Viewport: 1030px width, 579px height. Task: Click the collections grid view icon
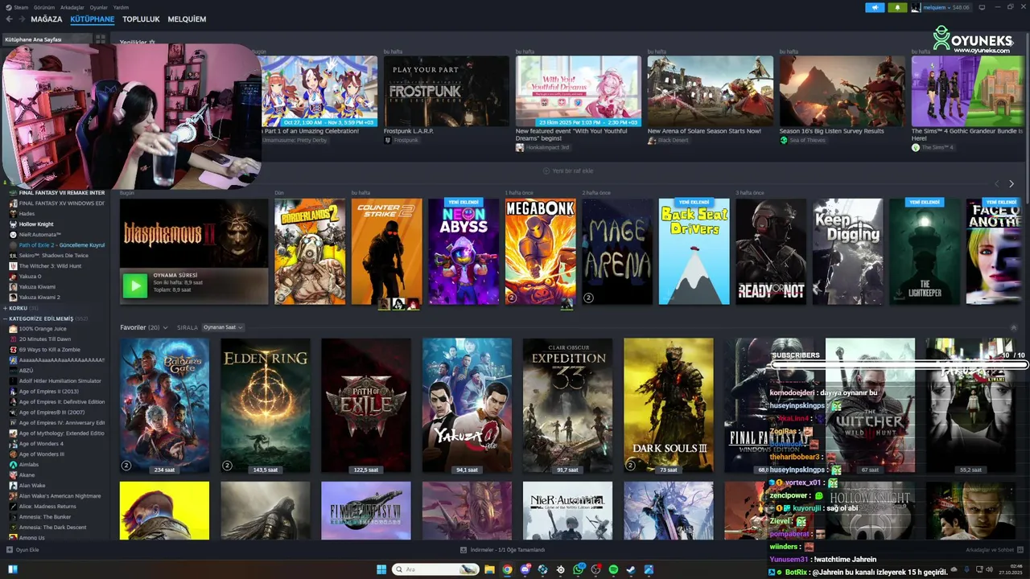click(101, 39)
